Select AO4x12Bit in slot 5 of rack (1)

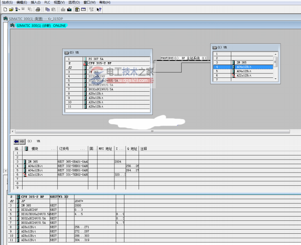tap(243, 71)
